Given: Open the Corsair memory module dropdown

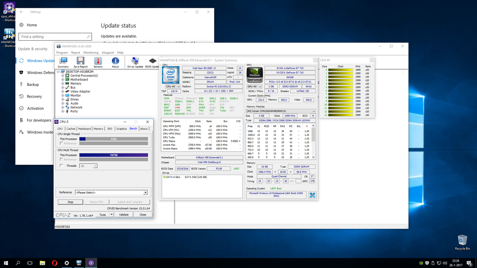Looking at the screenshot, I should click(x=281, y=111).
